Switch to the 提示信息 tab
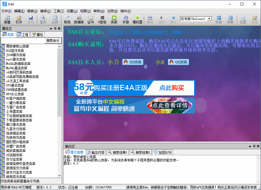Screen dimensions: 261x190 74,152
